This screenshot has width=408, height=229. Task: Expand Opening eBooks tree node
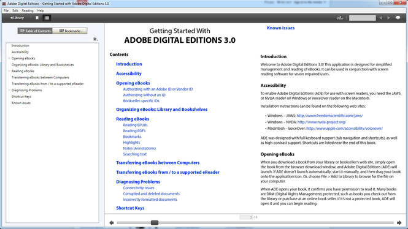9,58
